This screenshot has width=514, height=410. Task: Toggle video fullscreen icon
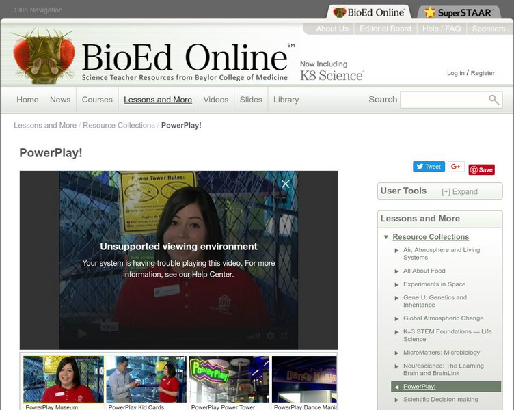(284, 336)
